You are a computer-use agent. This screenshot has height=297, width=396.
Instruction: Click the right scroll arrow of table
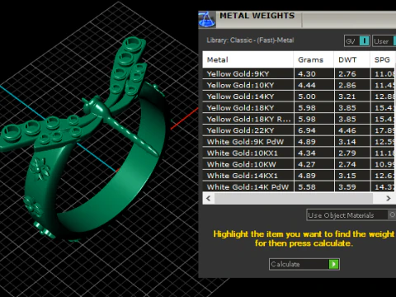tap(389, 198)
